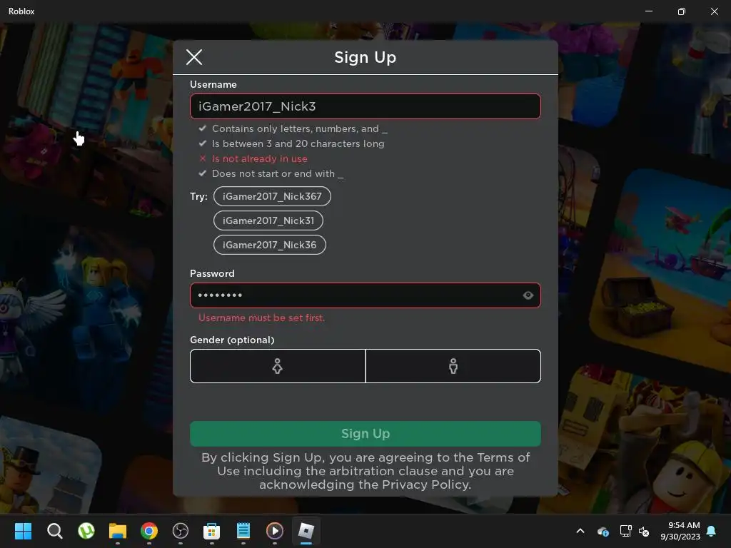This screenshot has width=731, height=548.
Task: Open the media player taskbar icon
Action: click(x=275, y=531)
